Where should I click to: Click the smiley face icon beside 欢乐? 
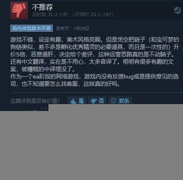[113, 101]
